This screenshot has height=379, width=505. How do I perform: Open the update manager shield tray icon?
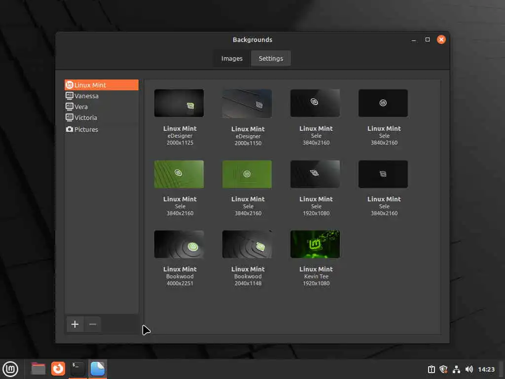pyautogui.click(x=443, y=369)
